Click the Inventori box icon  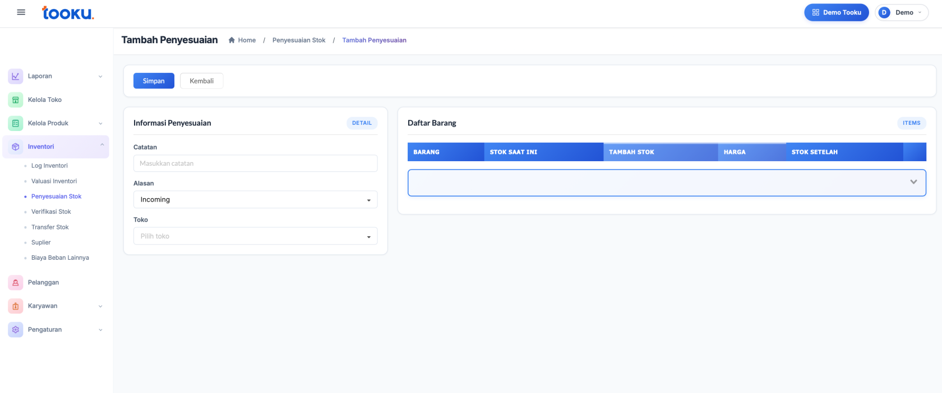tap(16, 147)
